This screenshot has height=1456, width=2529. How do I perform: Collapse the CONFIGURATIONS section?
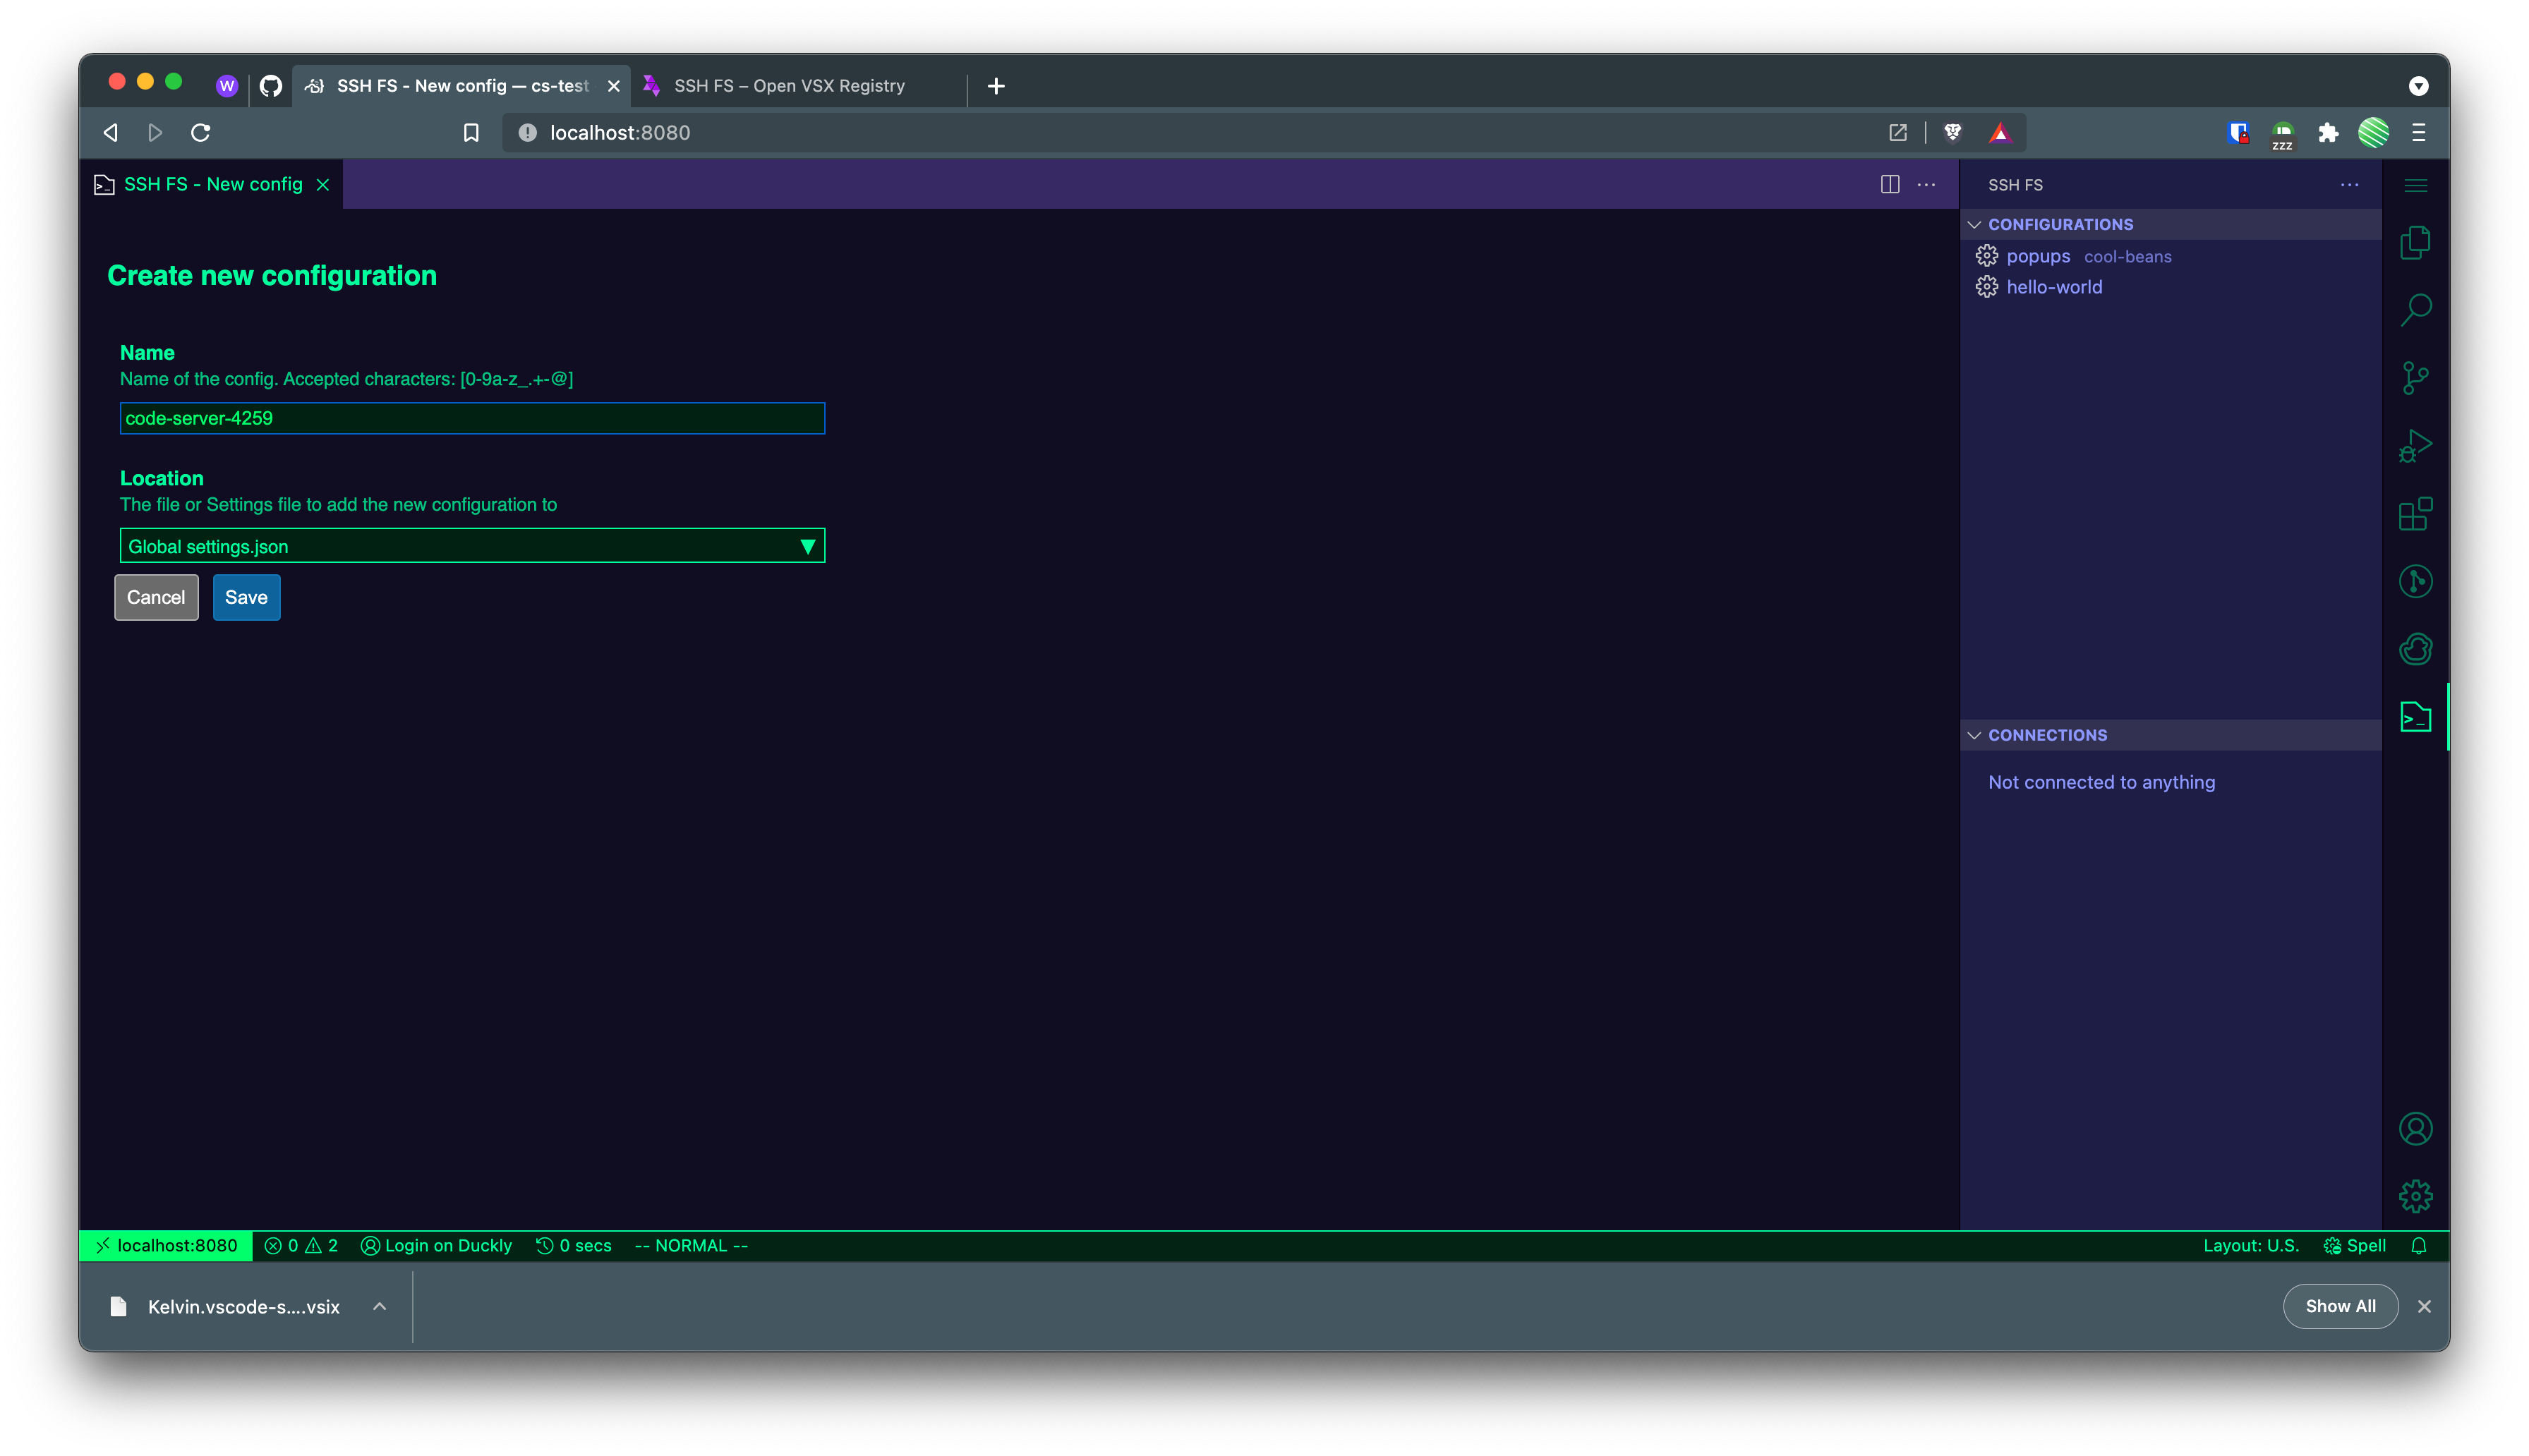(x=1976, y=224)
